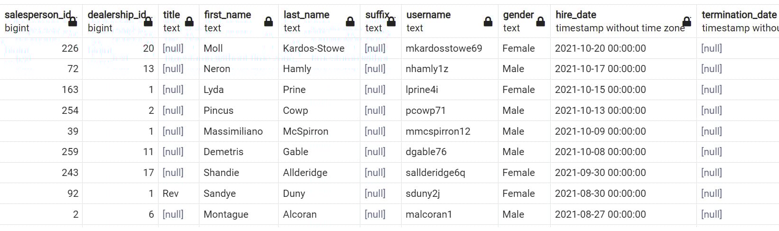Screen dimensions: 779x231
Task: Click dealership_id cell with value 17
Action: [x=120, y=173]
